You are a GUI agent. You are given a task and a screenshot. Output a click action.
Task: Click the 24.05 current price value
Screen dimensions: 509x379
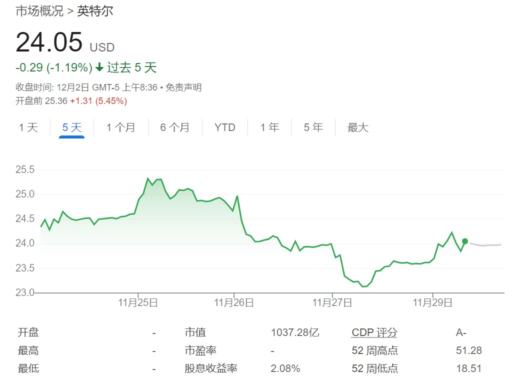click(x=49, y=42)
